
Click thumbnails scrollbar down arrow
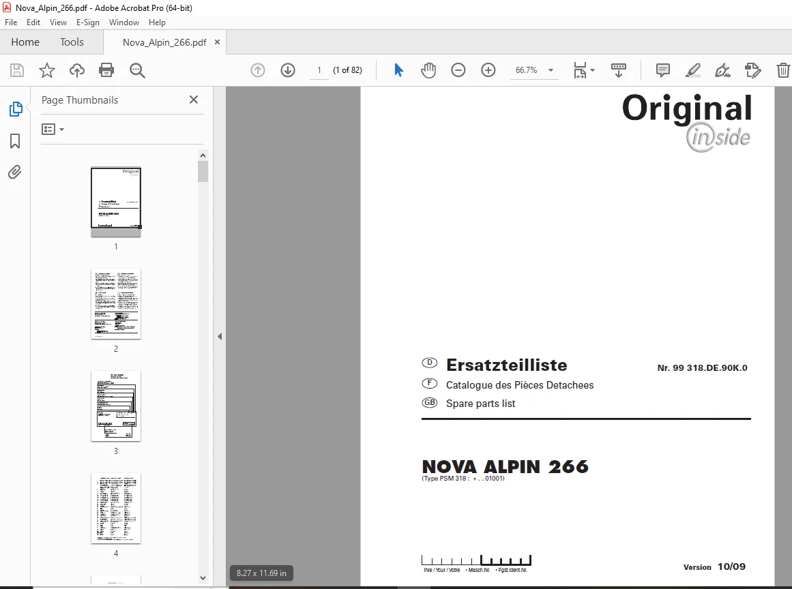click(x=203, y=578)
